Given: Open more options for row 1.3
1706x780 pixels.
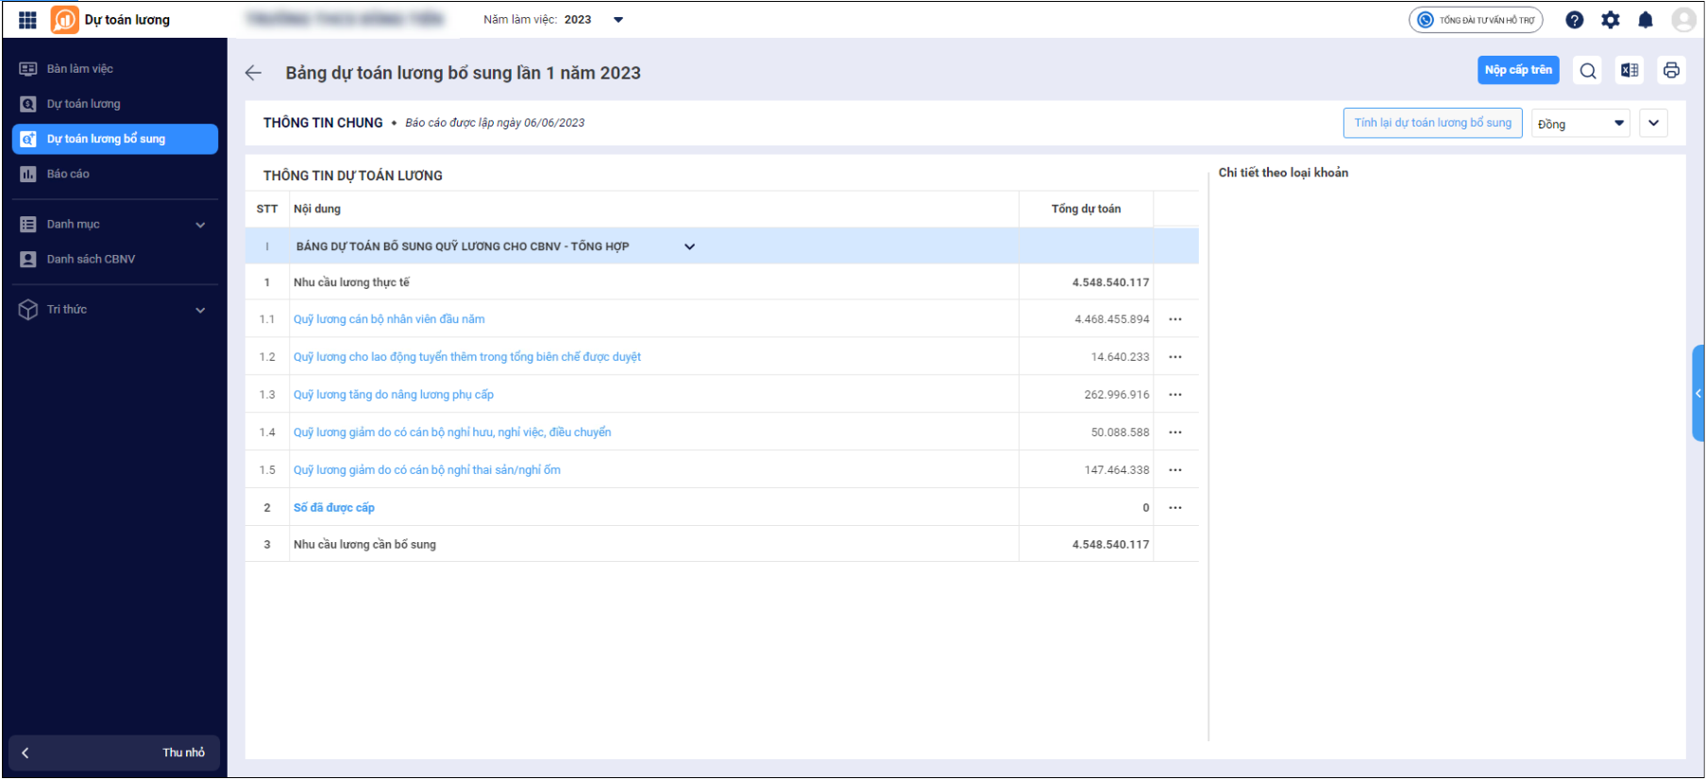Looking at the screenshot, I should pyautogui.click(x=1175, y=395).
